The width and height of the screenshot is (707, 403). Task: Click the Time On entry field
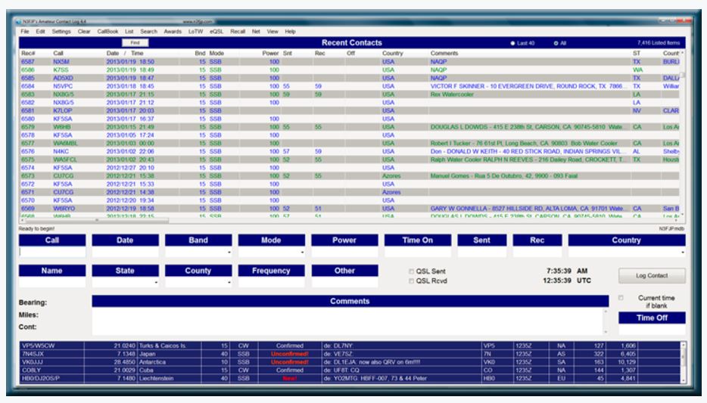point(418,252)
